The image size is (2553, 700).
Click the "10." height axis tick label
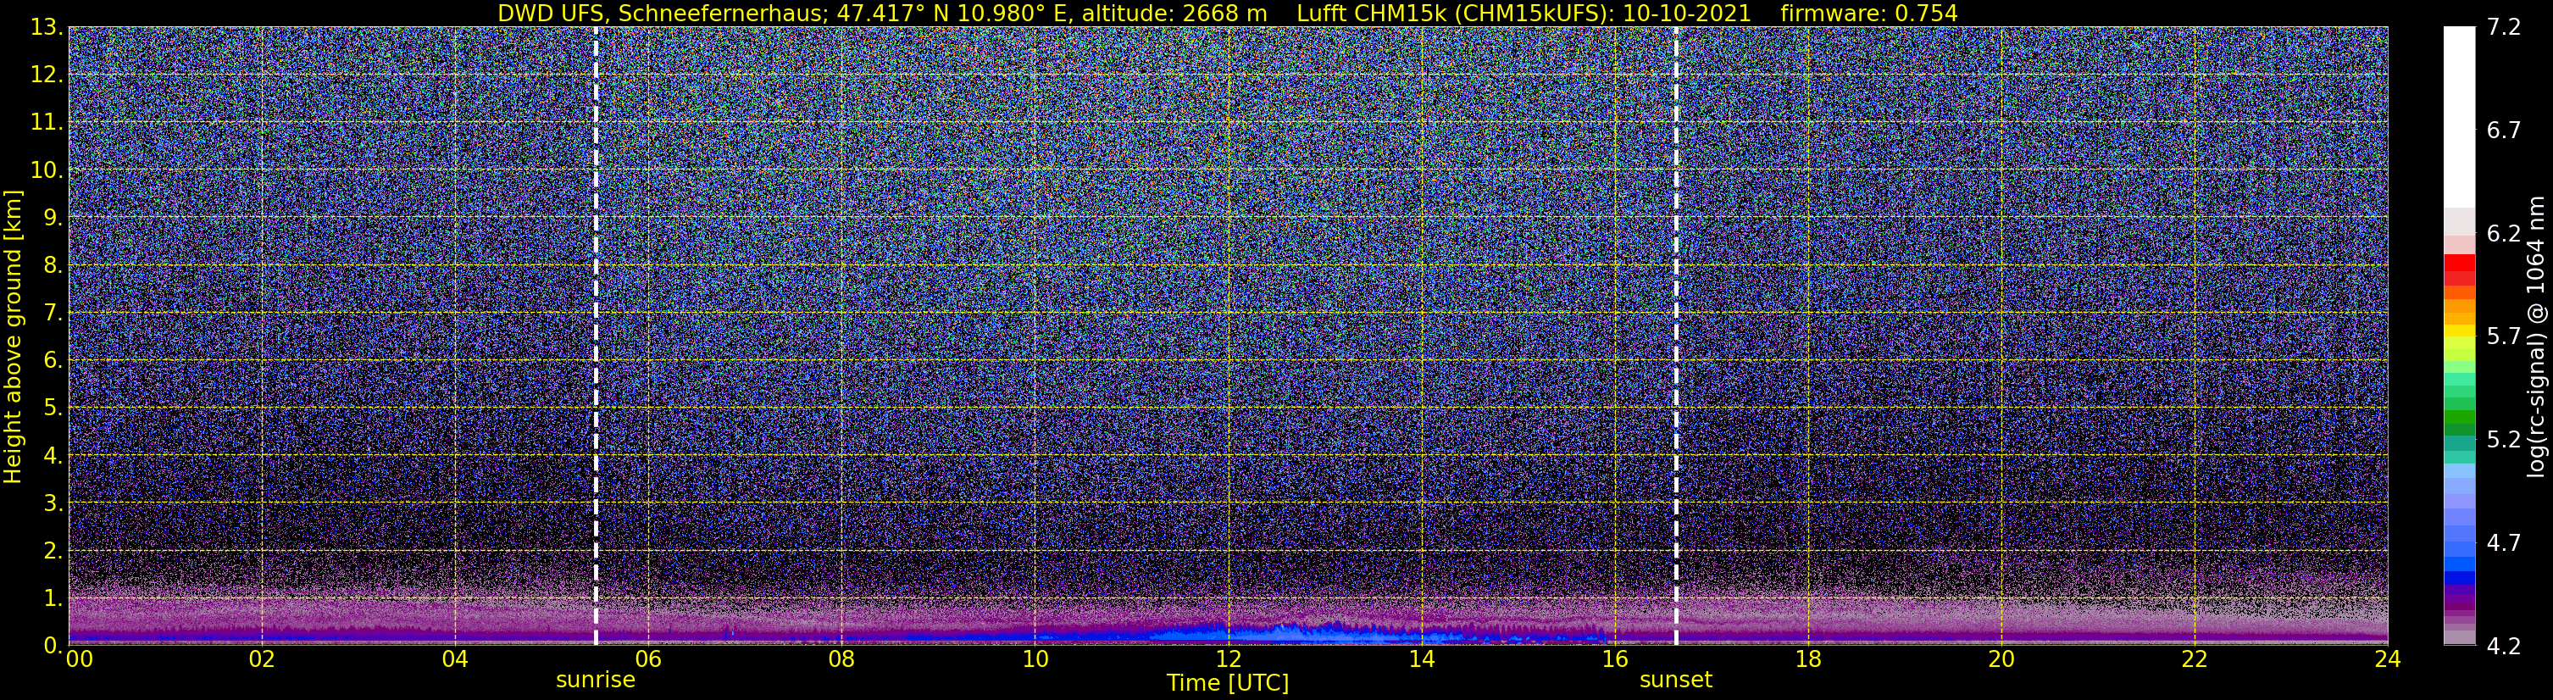pyautogui.click(x=46, y=170)
